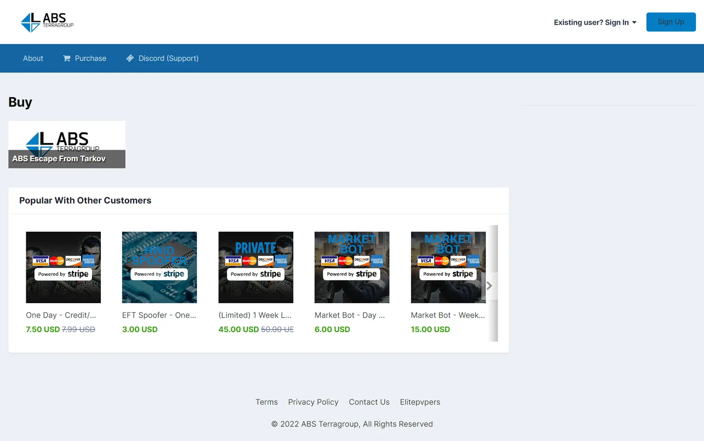704x441 pixels.
Task: Click the 'One Day - Credit/...' product title
Action: (x=61, y=315)
